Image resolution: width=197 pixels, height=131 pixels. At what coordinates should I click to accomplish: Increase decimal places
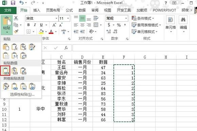click(x=109, y=32)
